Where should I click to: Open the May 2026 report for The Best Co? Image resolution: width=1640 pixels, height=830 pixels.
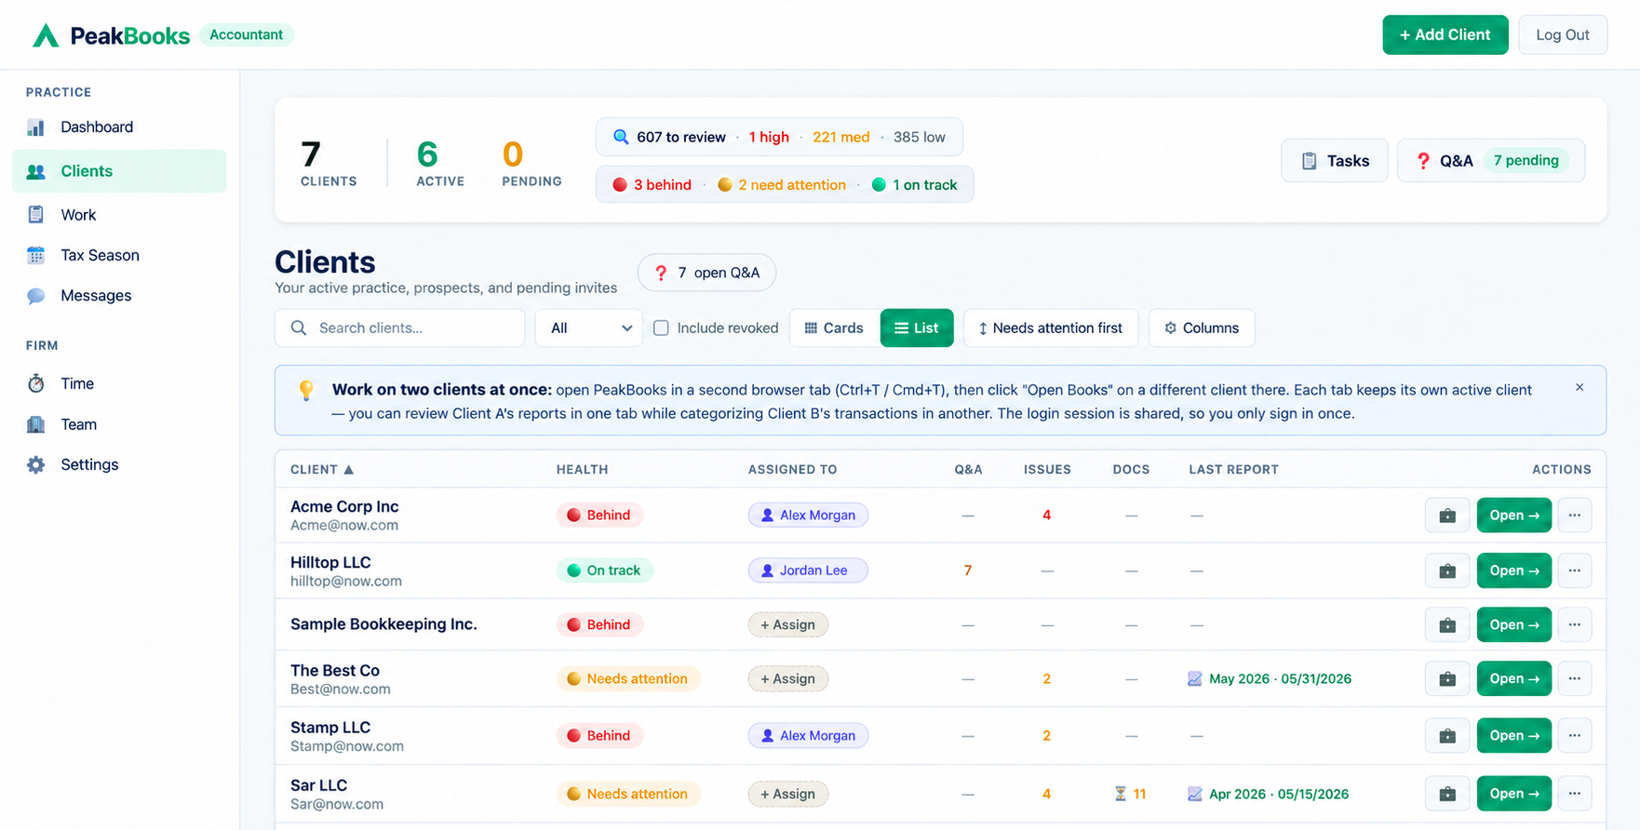tap(1270, 679)
